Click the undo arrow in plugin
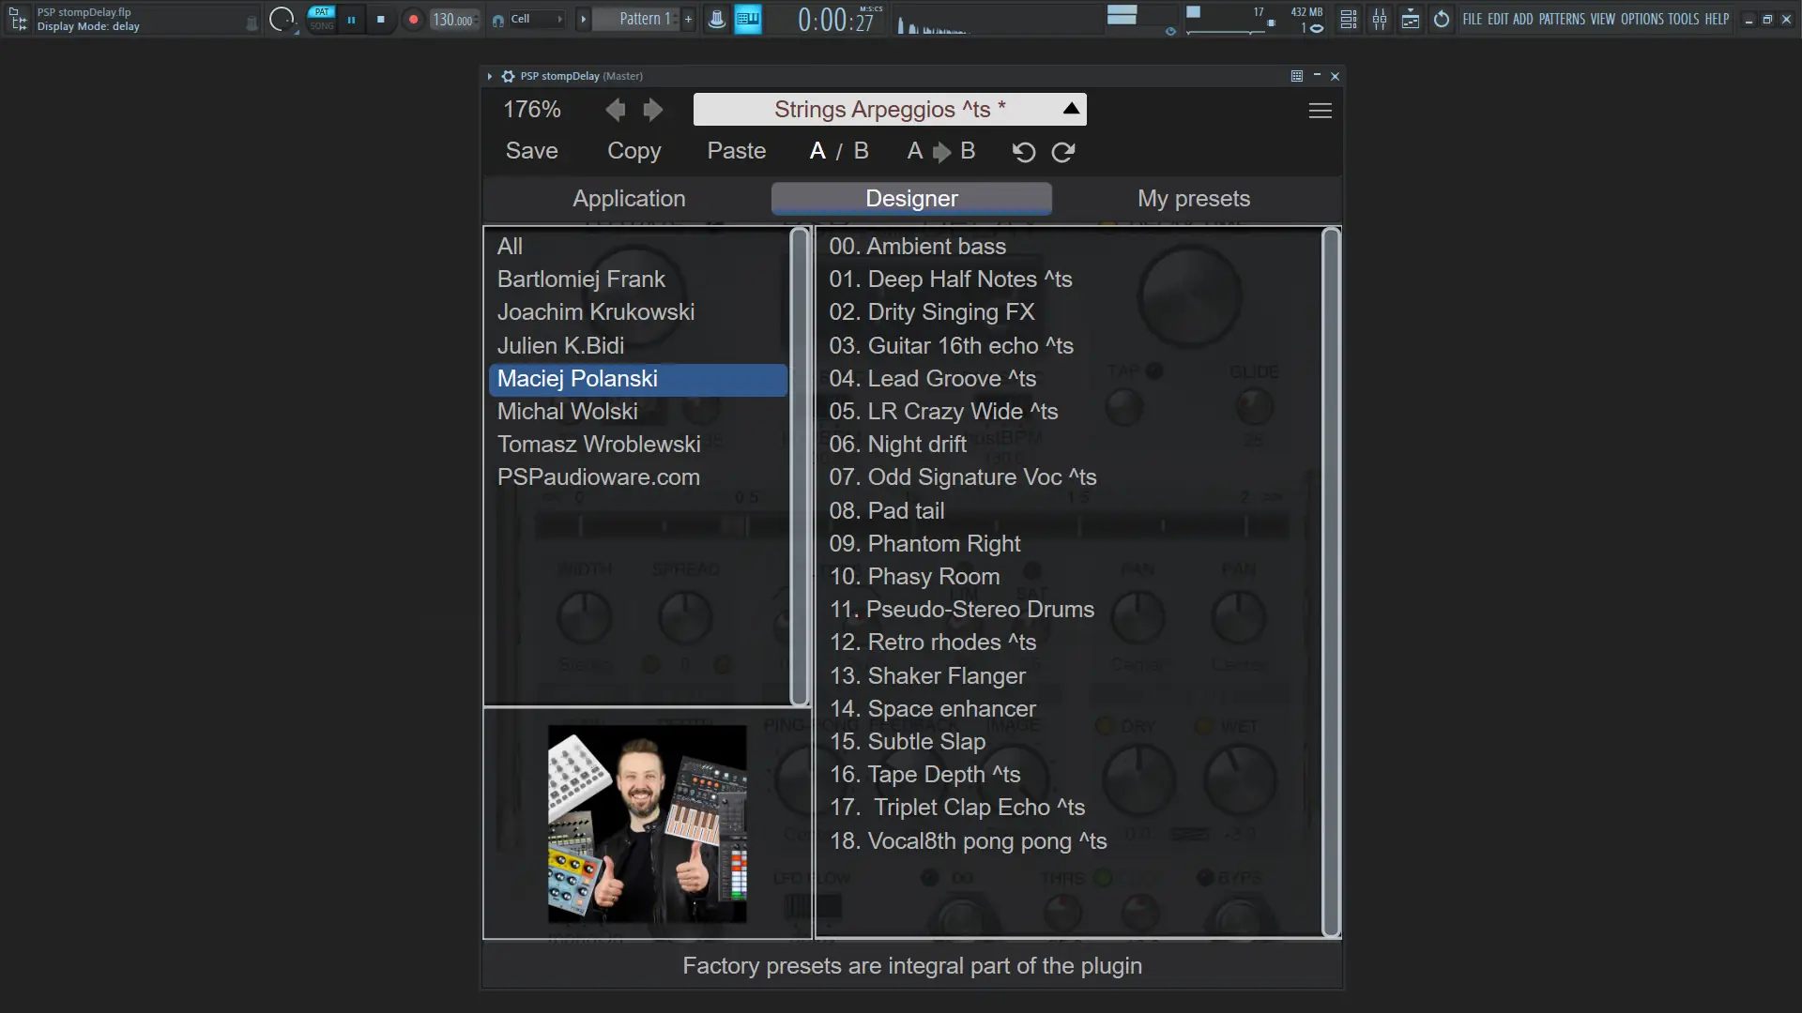This screenshot has height=1013, width=1802. [1024, 152]
